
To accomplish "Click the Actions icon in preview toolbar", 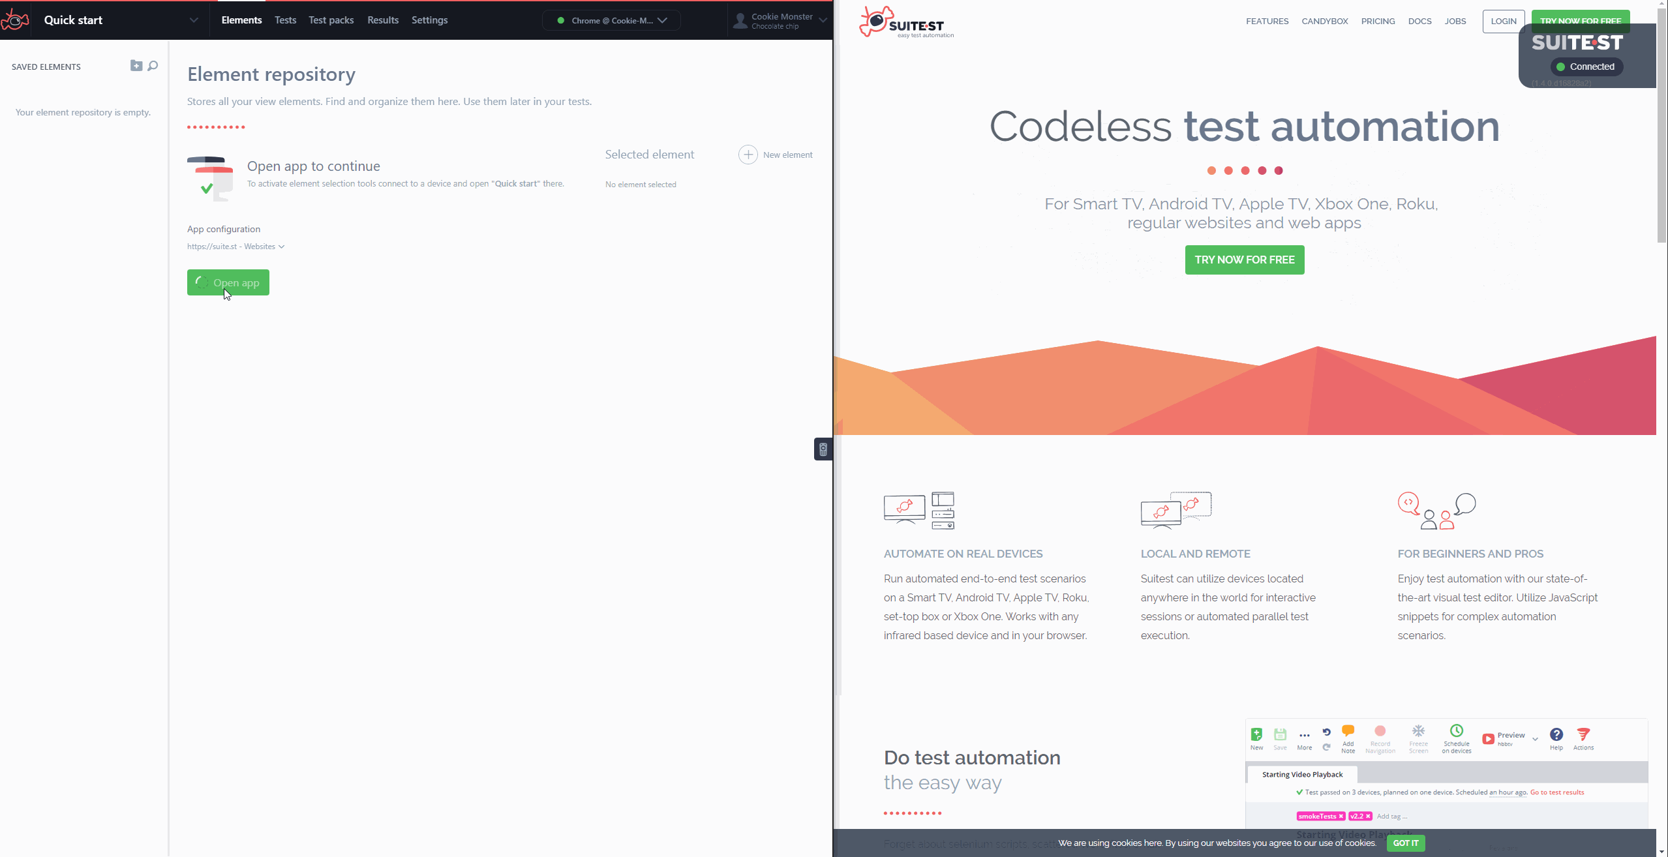I will point(1583,734).
